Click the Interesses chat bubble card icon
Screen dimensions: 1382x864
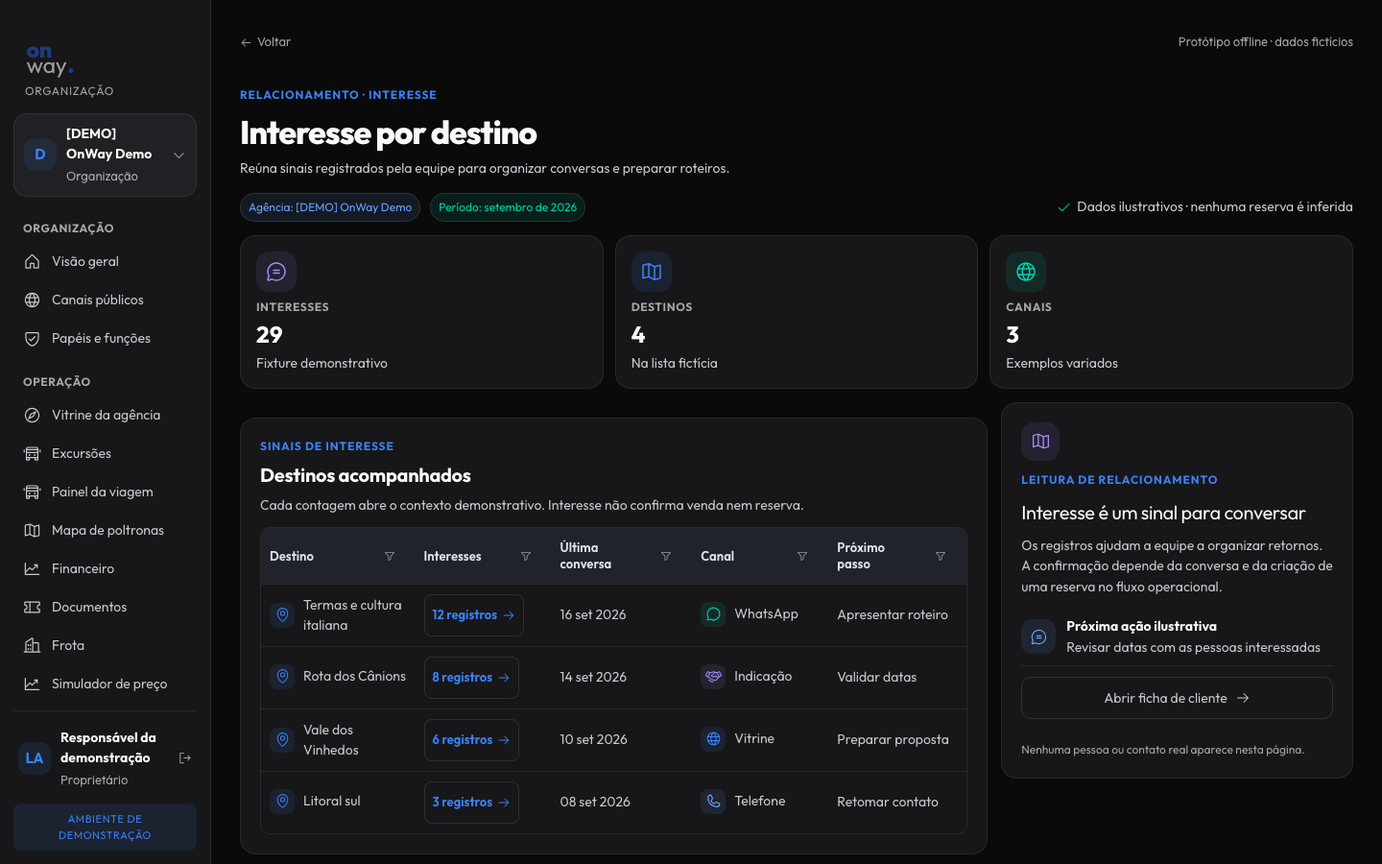click(276, 272)
